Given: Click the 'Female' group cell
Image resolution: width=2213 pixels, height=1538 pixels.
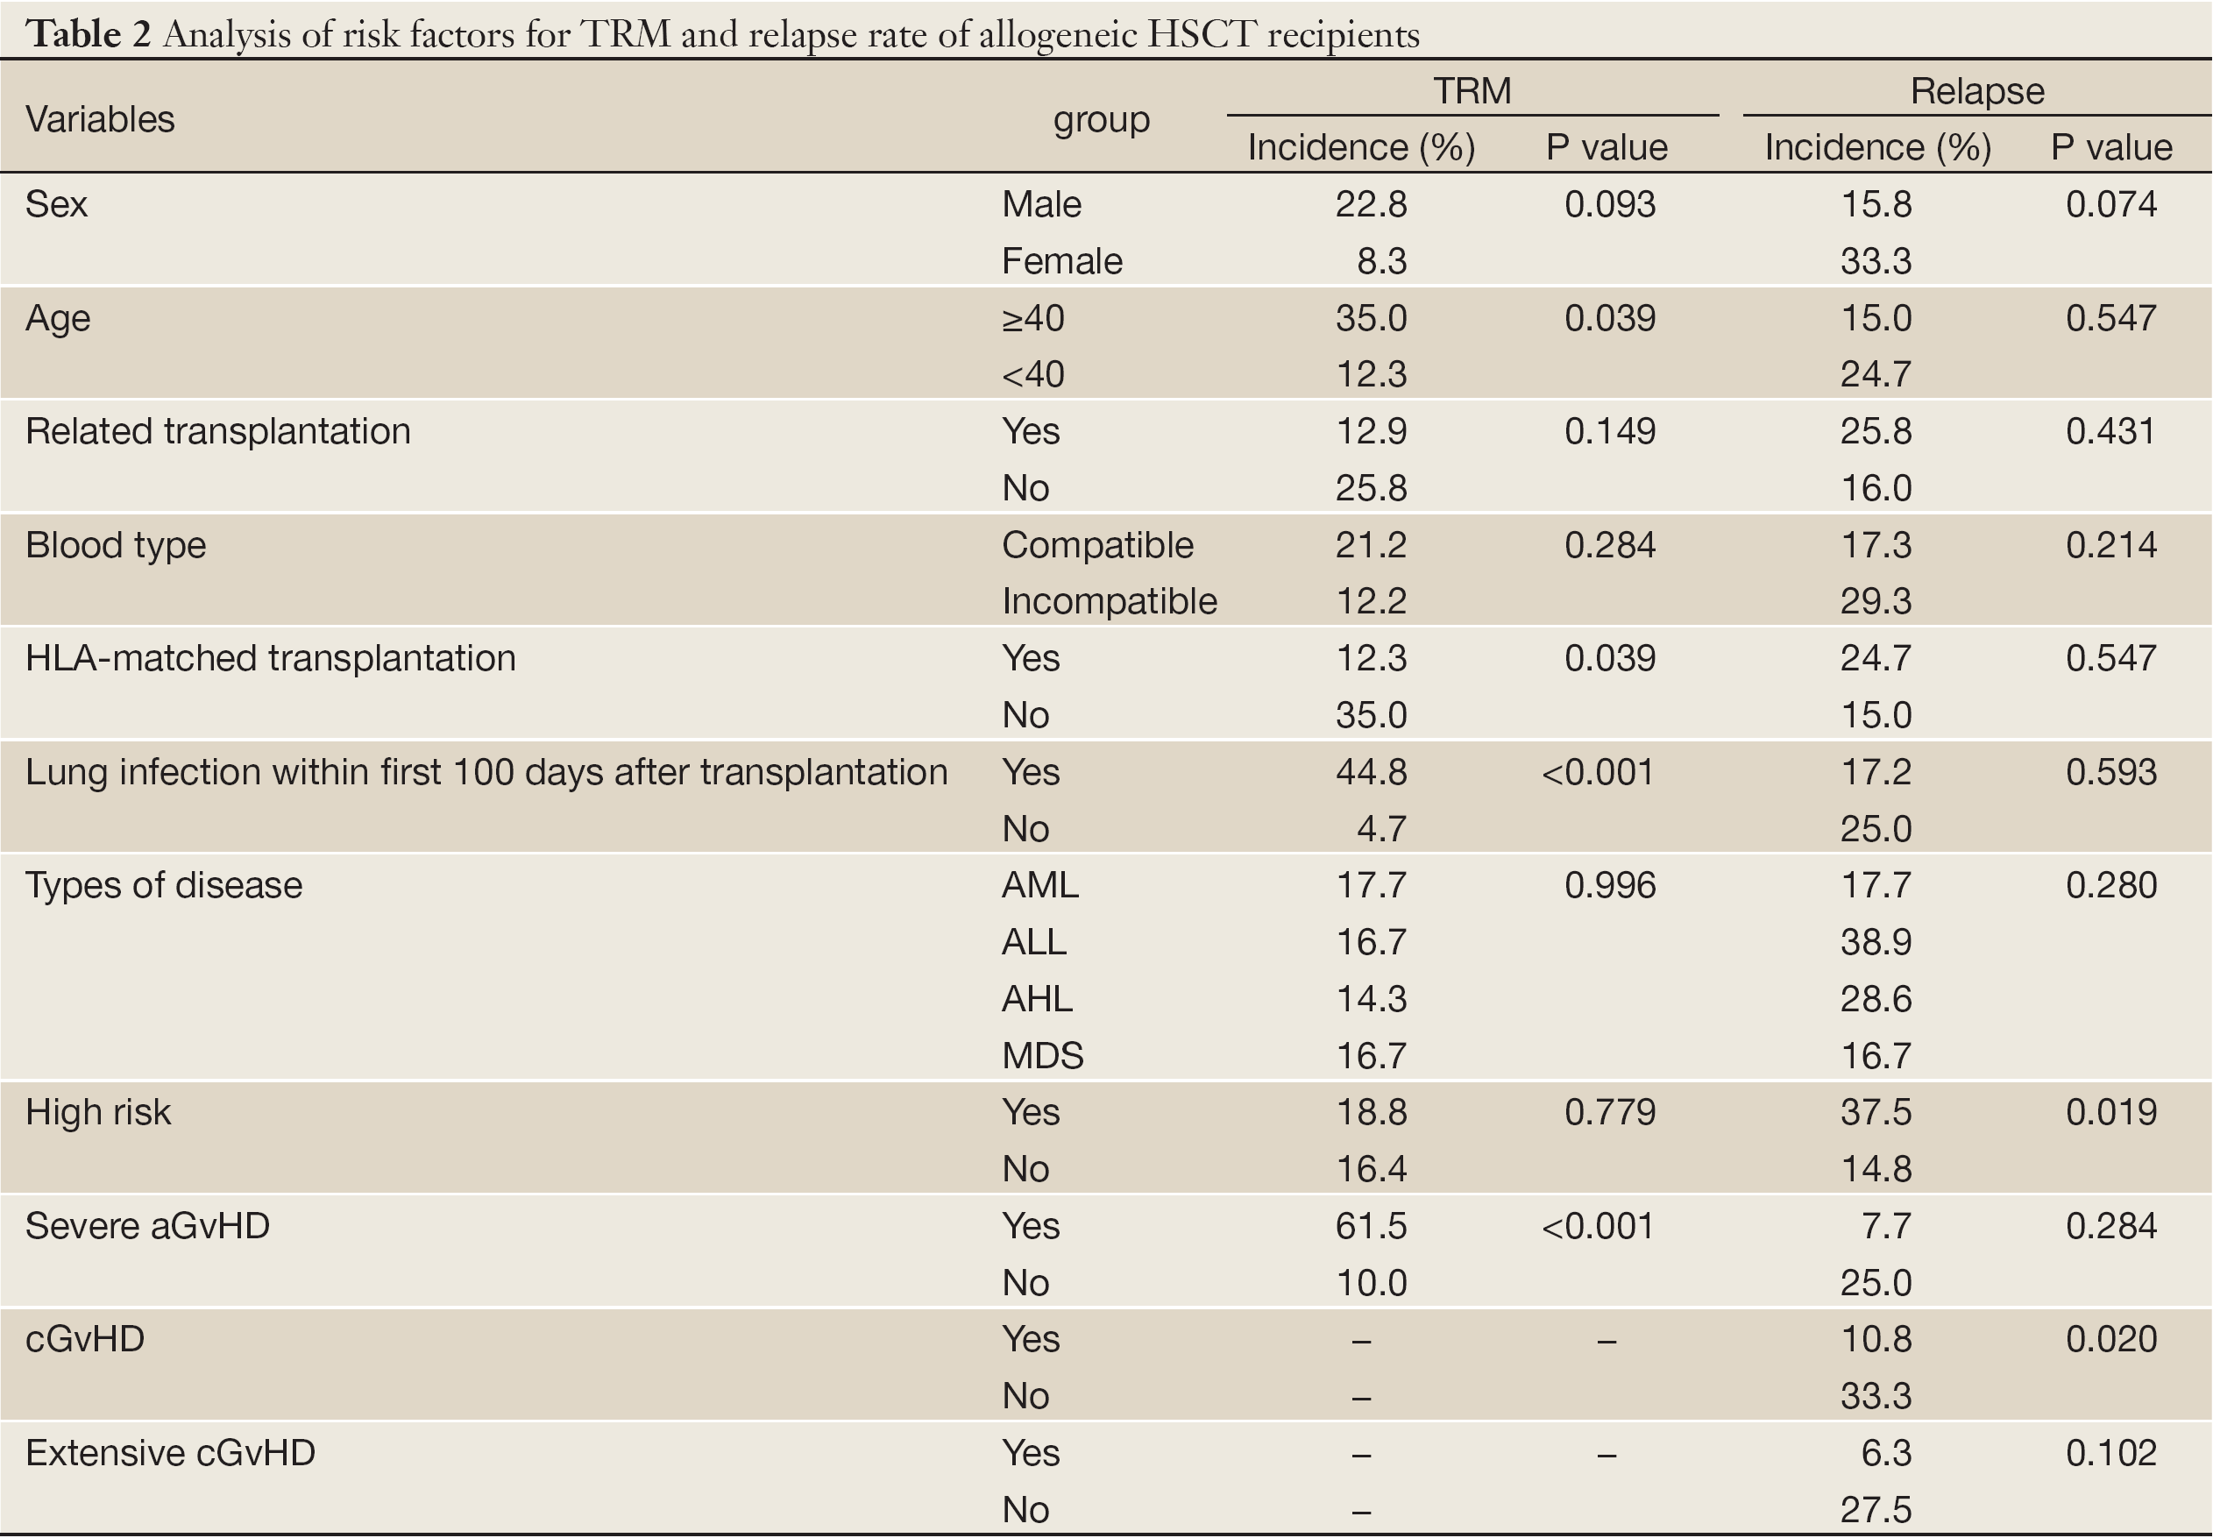Looking at the screenshot, I should 1062,261.
